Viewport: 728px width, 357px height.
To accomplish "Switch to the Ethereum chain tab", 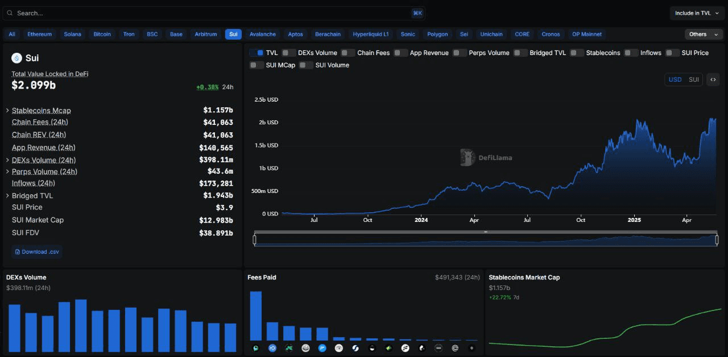I will tap(40, 34).
